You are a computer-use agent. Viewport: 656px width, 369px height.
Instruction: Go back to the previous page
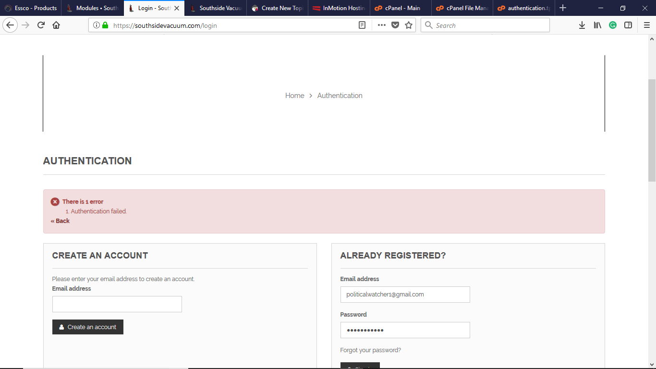pyautogui.click(x=10, y=25)
